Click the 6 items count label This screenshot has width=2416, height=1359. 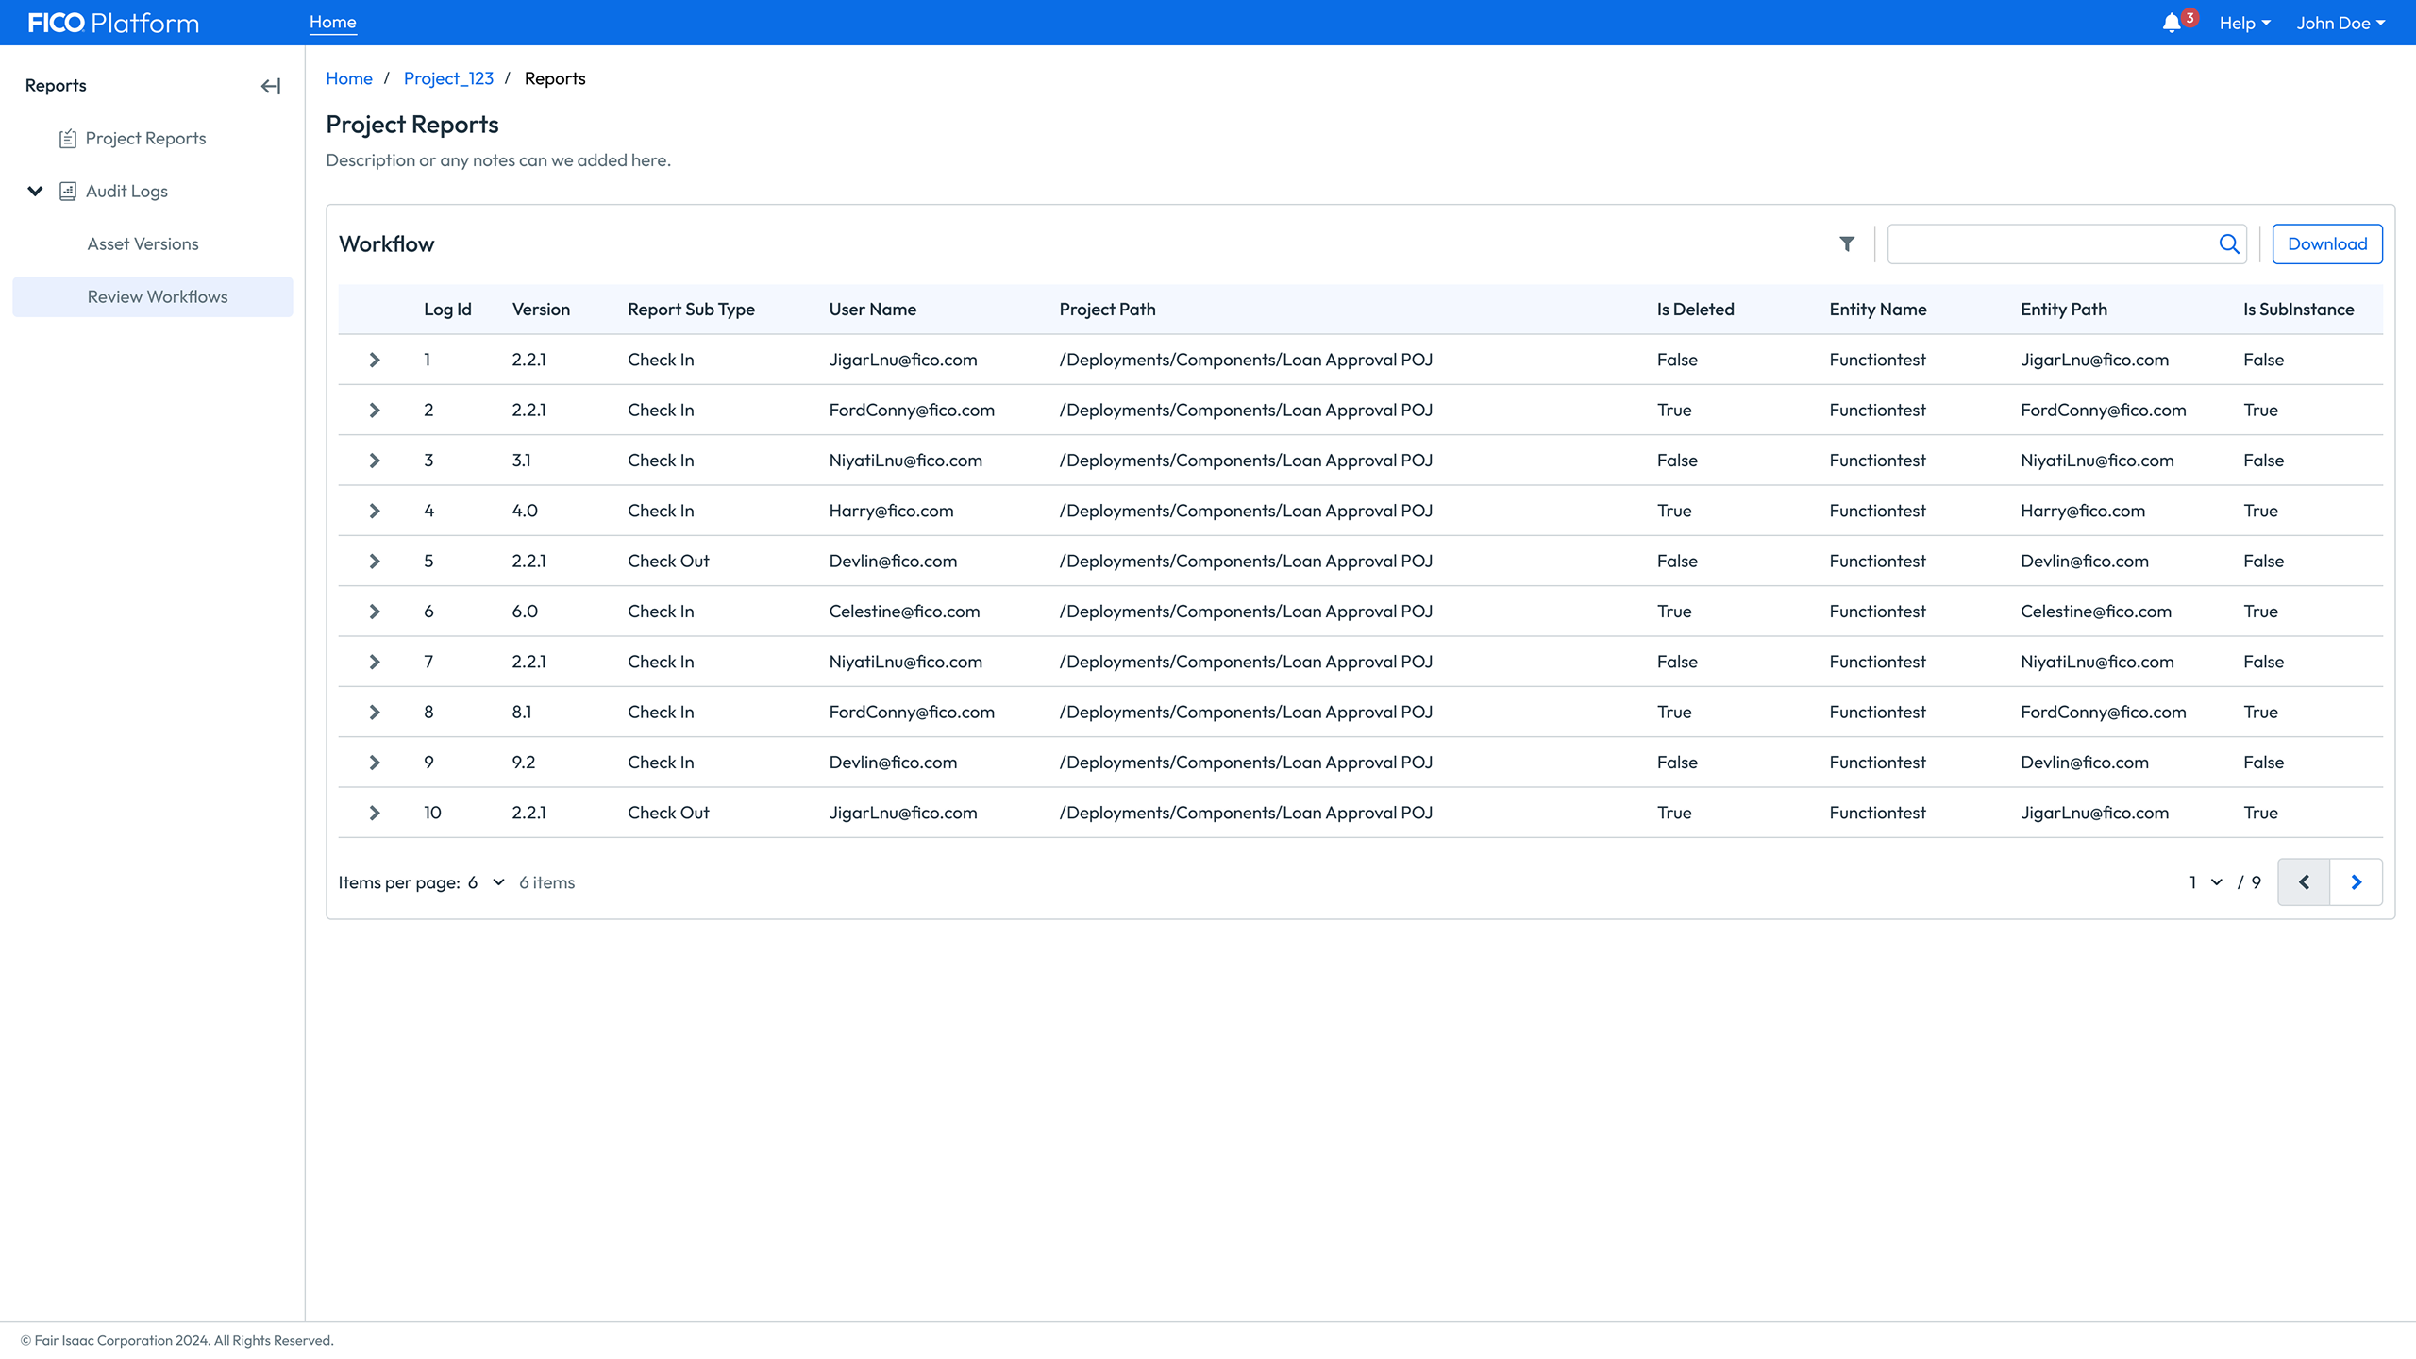(x=546, y=882)
